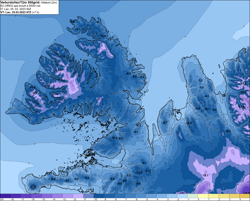Click the temperature value '-12.5' in the Westfjords
250x201 pixels.
pyautogui.click(x=58, y=70)
